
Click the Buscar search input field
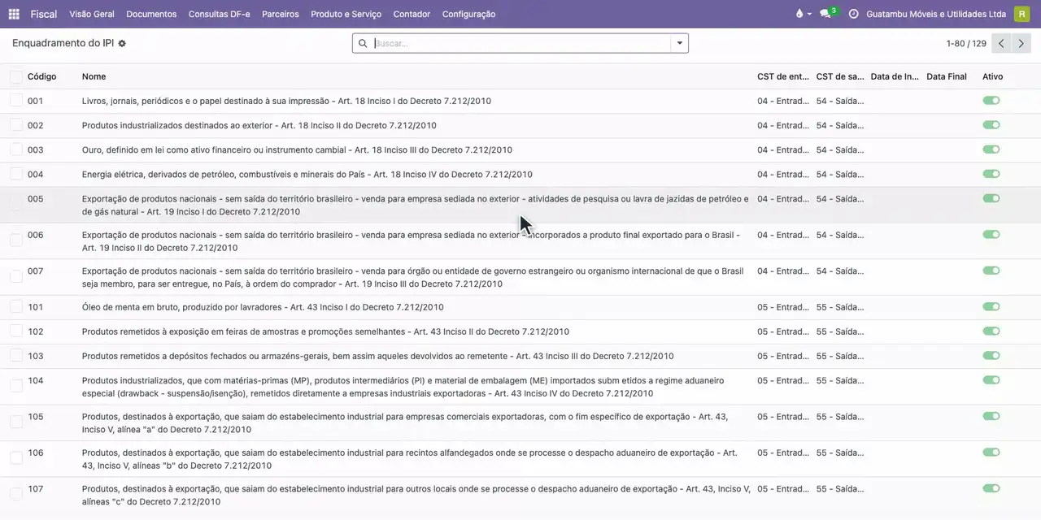click(x=520, y=43)
